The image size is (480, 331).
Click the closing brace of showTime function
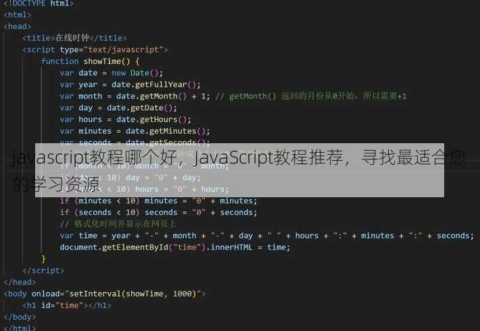[x=43, y=259]
